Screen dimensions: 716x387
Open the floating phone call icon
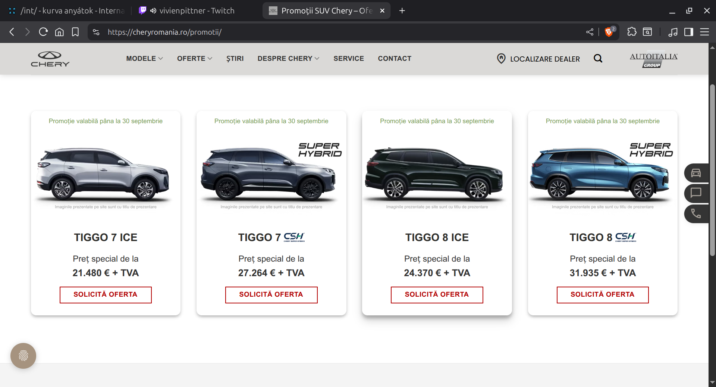(696, 213)
